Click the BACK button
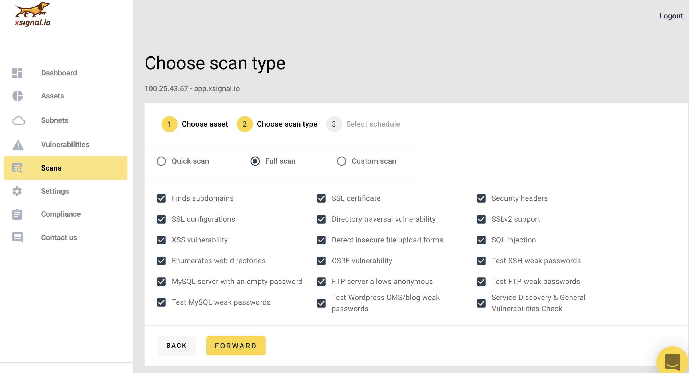 [177, 346]
